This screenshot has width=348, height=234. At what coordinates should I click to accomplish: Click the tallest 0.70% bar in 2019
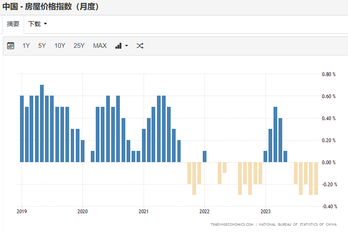(x=42, y=123)
